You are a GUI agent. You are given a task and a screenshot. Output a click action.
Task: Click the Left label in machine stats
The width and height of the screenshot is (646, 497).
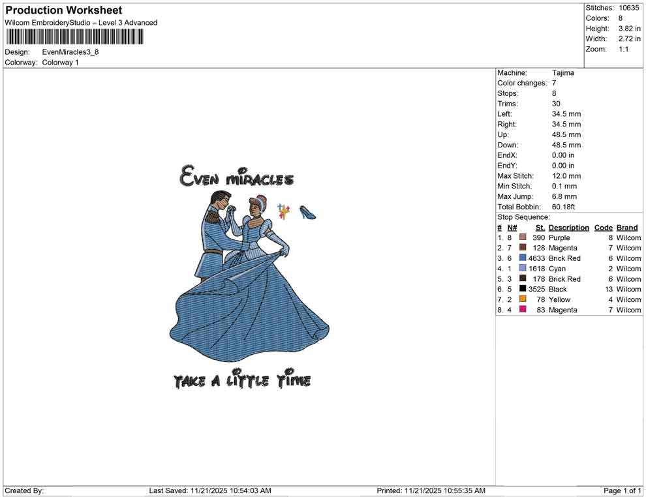coord(504,113)
